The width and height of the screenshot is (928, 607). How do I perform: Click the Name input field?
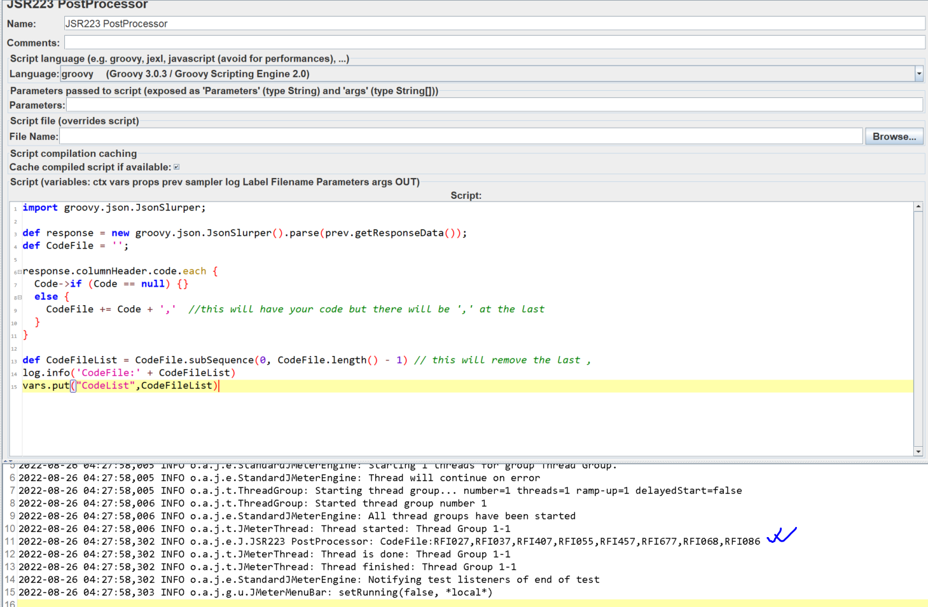(494, 24)
